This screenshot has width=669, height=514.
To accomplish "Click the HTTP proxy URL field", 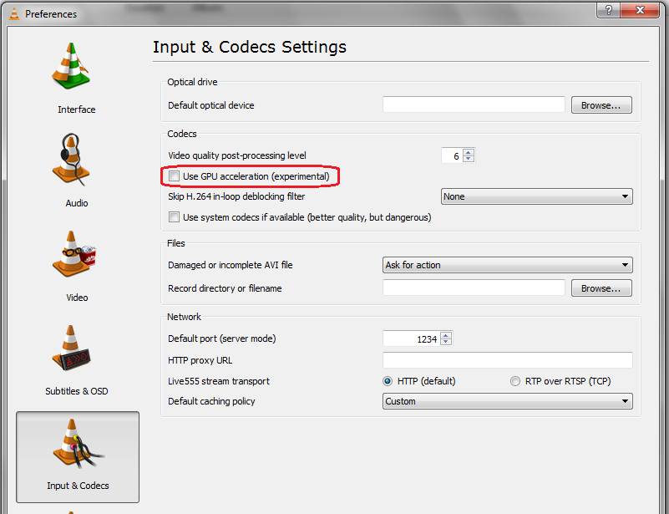I will coord(508,360).
